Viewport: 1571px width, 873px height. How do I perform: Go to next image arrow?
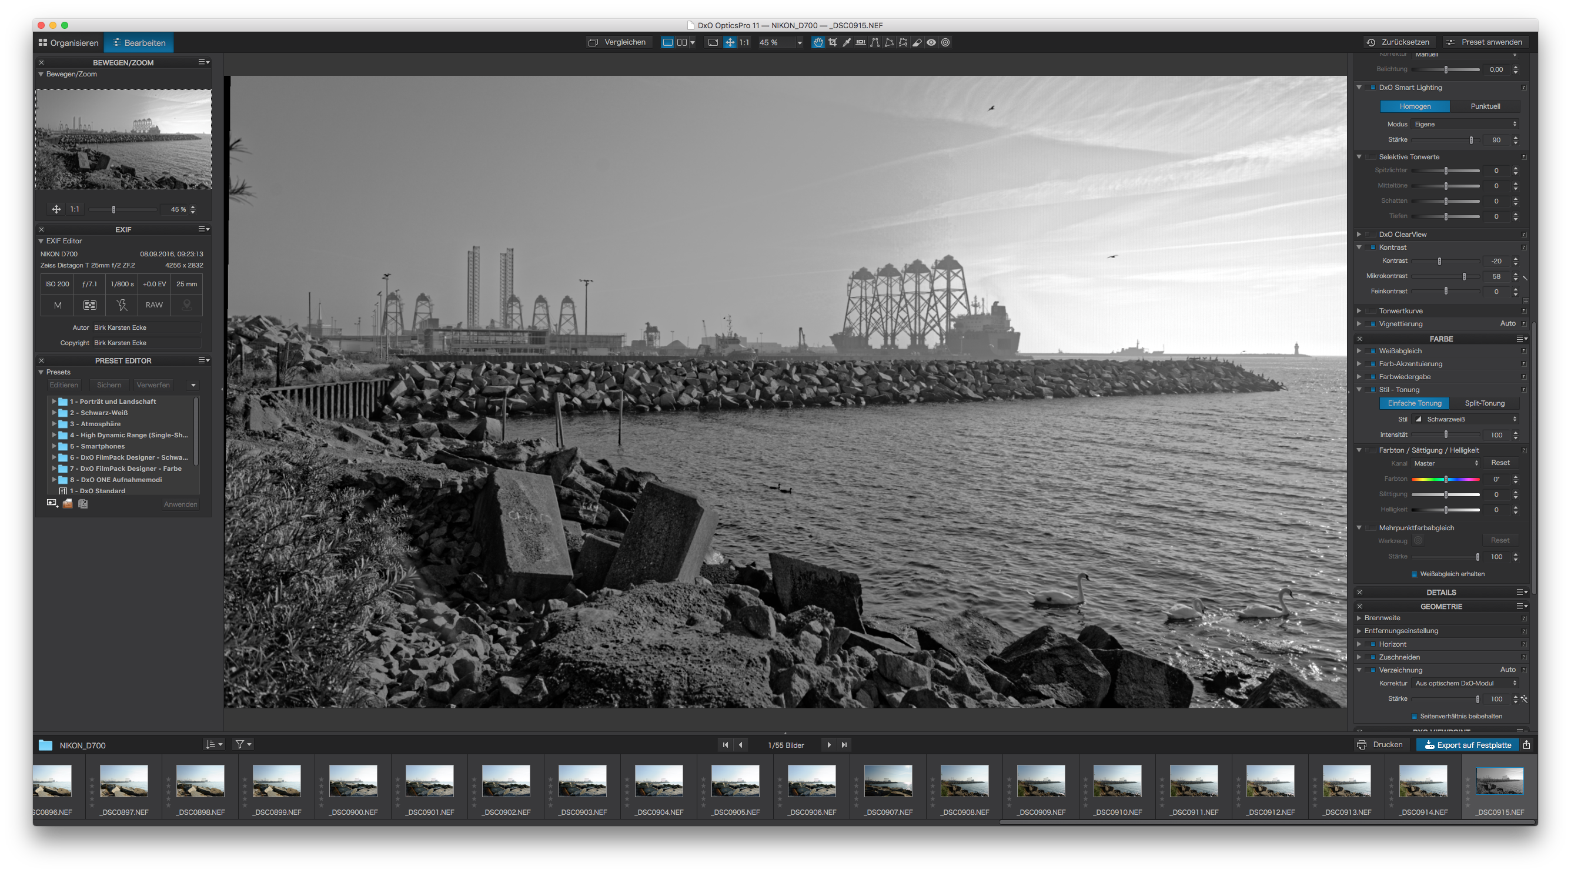coord(829,744)
